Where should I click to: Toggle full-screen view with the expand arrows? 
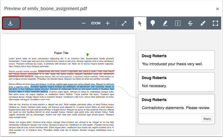point(124,23)
